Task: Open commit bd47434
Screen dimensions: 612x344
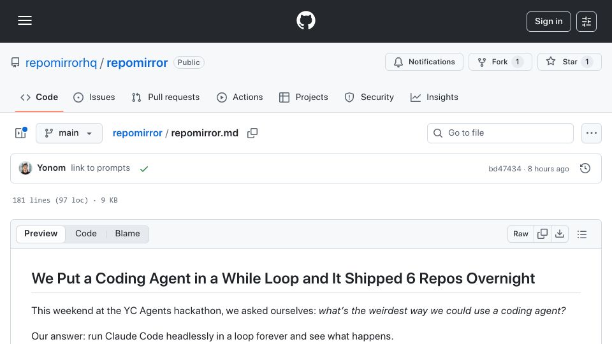Action: tap(505, 168)
